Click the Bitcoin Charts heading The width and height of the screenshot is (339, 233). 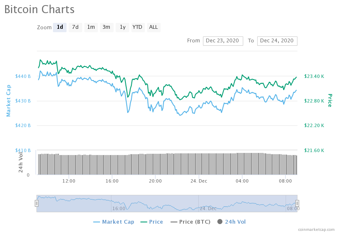coord(39,9)
